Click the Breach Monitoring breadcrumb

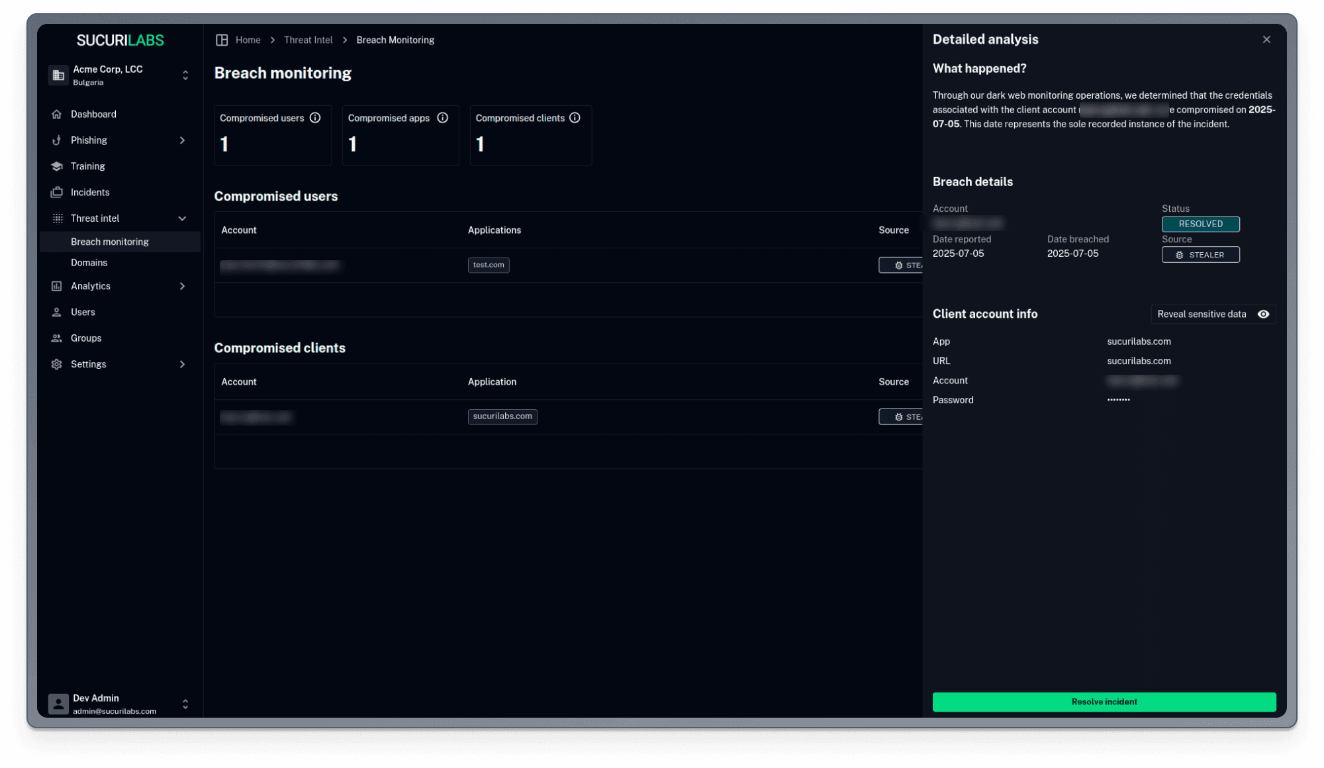(x=395, y=40)
